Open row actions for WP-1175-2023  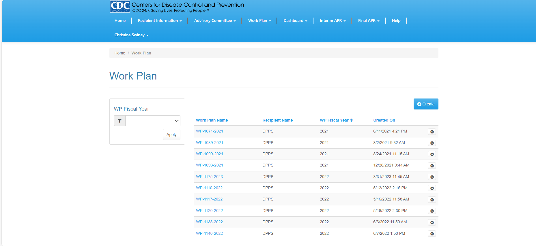pyautogui.click(x=432, y=177)
